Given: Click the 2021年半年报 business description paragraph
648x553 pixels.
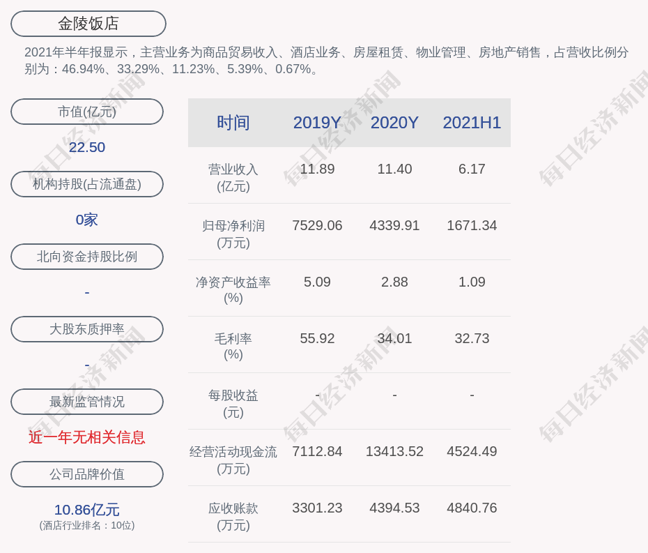Looking at the screenshot, I should (x=327, y=61).
